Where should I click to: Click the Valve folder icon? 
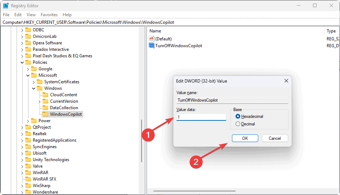point(28,166)
